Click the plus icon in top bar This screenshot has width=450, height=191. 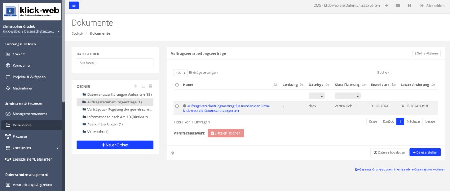[x=387, y=5]
